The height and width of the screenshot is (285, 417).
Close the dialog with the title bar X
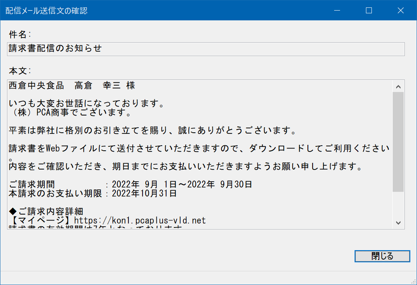coord(401,10)
